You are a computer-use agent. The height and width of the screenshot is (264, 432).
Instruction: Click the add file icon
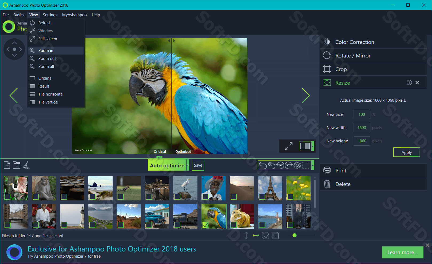[7, 165]
